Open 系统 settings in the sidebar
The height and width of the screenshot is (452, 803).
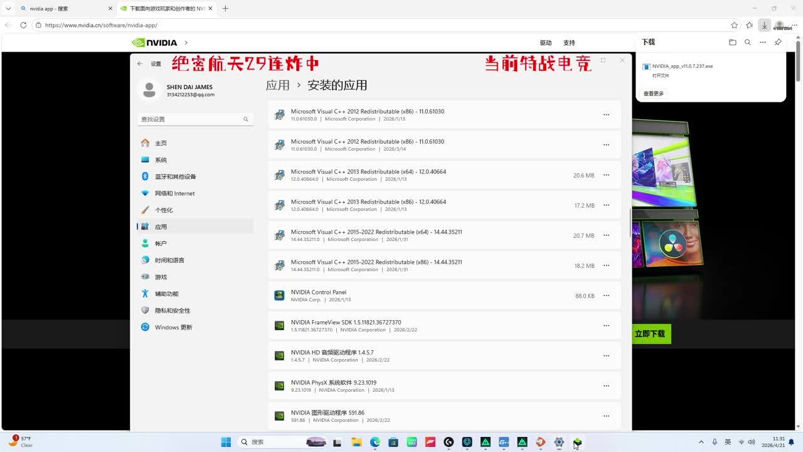click(195, 160)
